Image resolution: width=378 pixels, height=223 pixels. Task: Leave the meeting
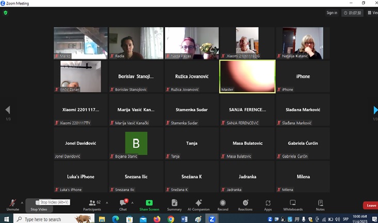[371, 205]
